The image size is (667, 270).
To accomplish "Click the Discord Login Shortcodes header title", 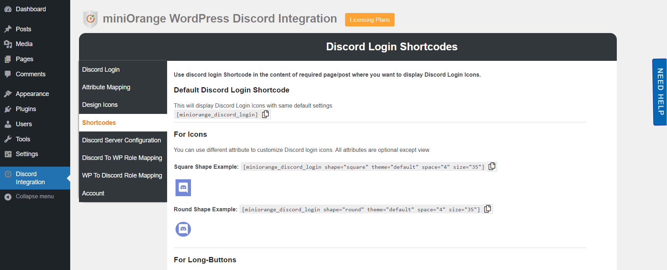I will click(392, 47).
